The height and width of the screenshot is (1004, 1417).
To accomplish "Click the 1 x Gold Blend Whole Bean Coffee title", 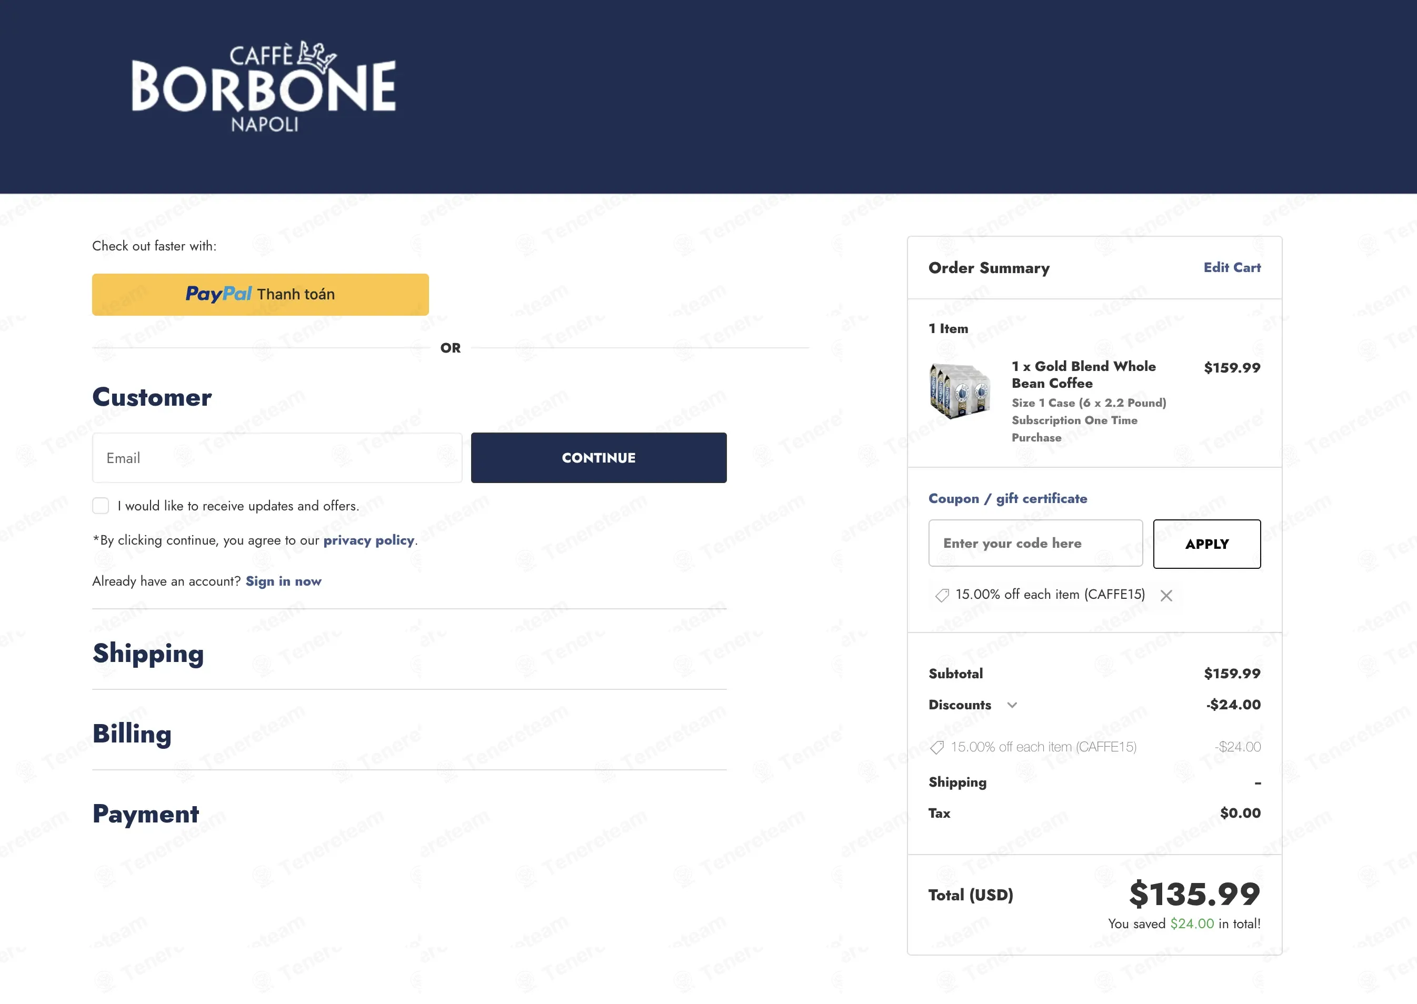I will click(x=1083, y=375).
